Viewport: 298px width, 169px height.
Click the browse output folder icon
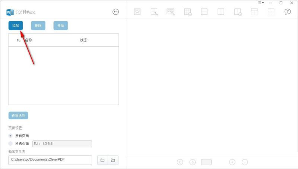(x=102, y=160)
